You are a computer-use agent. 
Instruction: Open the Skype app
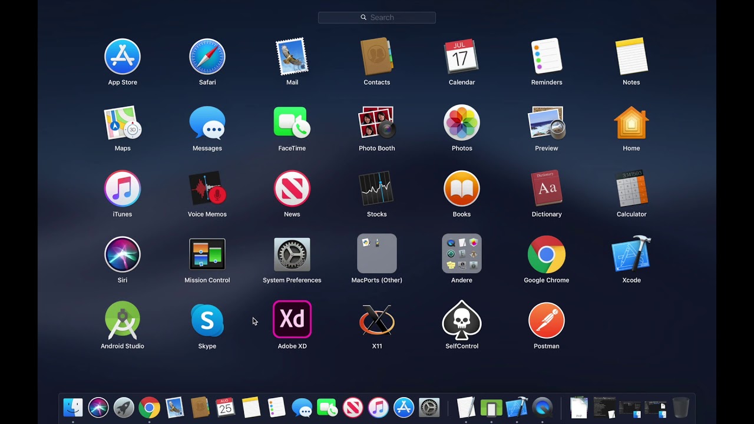[207, 320]
